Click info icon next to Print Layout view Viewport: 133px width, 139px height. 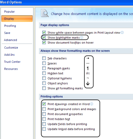point(122,32)
